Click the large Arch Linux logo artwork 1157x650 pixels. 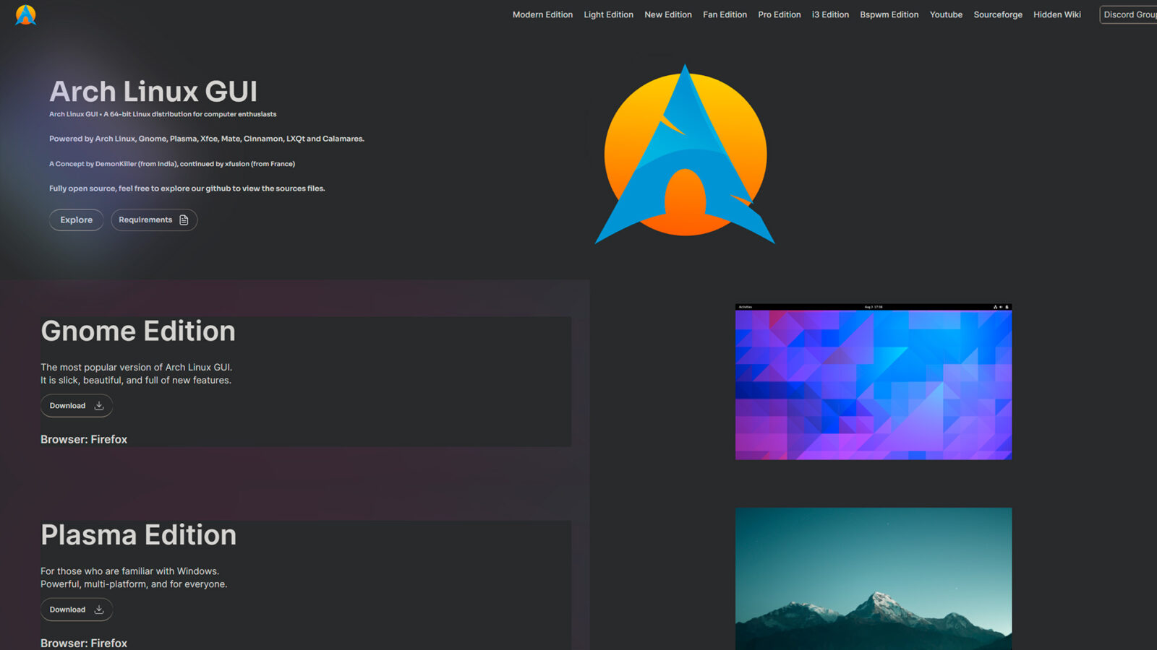pyautogui.click(x=684, y=155)
